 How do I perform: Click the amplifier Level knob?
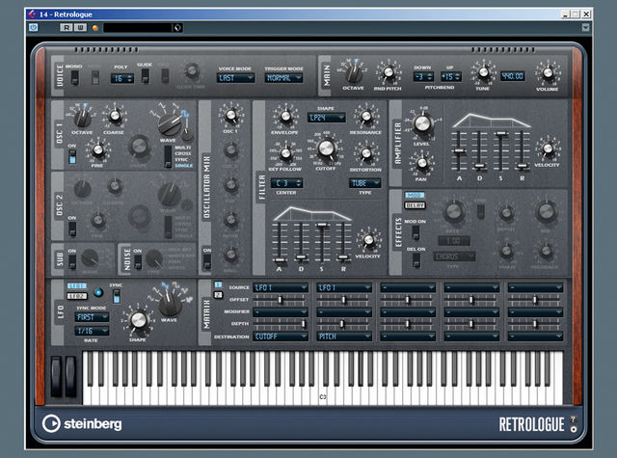coord(422,123)
